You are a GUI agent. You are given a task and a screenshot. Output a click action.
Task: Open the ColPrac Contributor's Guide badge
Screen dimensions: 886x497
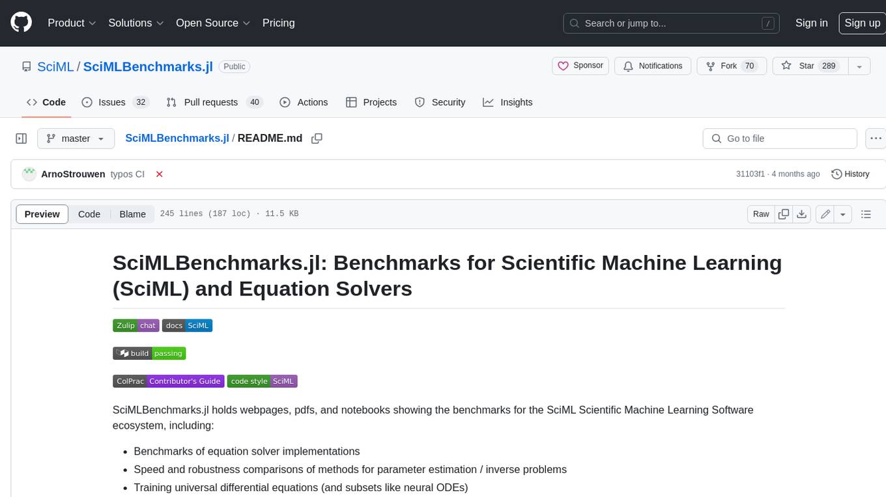click(169, 381)
